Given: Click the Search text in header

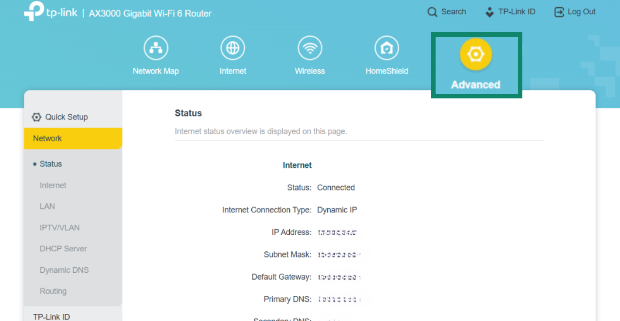Looking at the screenshot, I should click(454, 12).
